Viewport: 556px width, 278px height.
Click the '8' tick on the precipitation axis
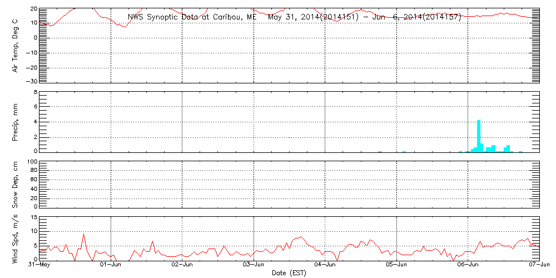[x=34, y=92]
